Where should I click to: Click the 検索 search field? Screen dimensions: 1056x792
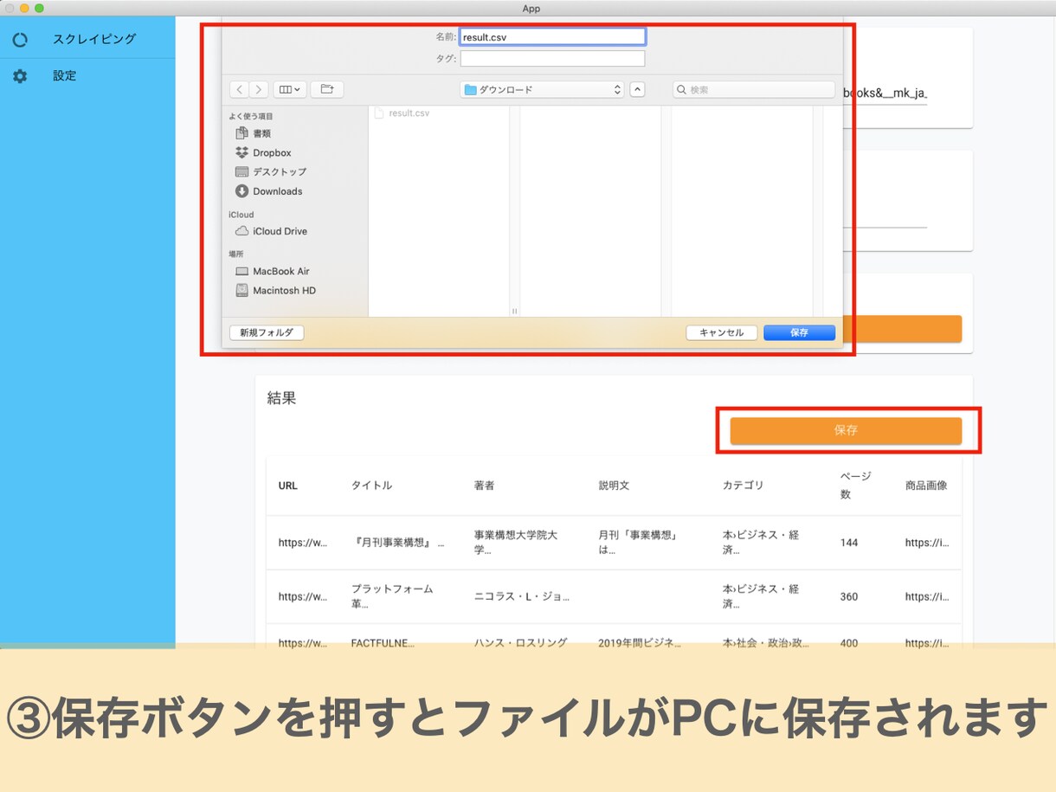[753, 89]
